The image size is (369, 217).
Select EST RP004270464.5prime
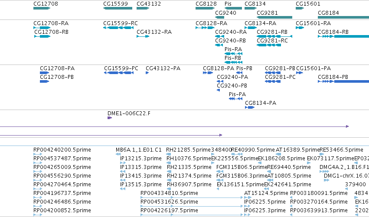[38, 189]
